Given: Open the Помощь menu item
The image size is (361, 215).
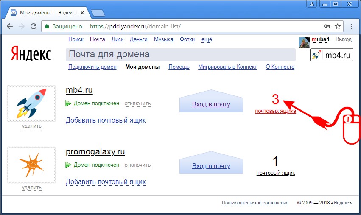Looking at the screenshot, I should (179, 67).
